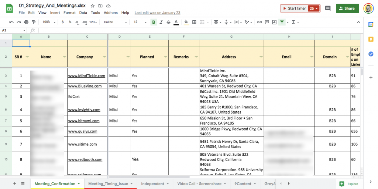The image size is (378, 189).
Task: Open the Company column filter
Action: [104, 57]
